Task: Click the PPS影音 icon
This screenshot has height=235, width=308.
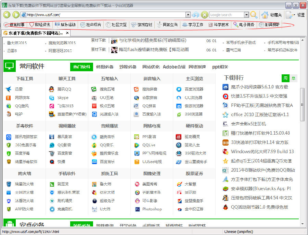Action: 137,137
